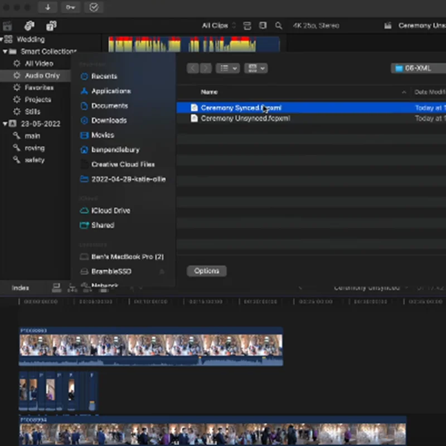446x446 pixels.
Task: Click the Audio Only gear icon
Action: click(x=17, y=75)
